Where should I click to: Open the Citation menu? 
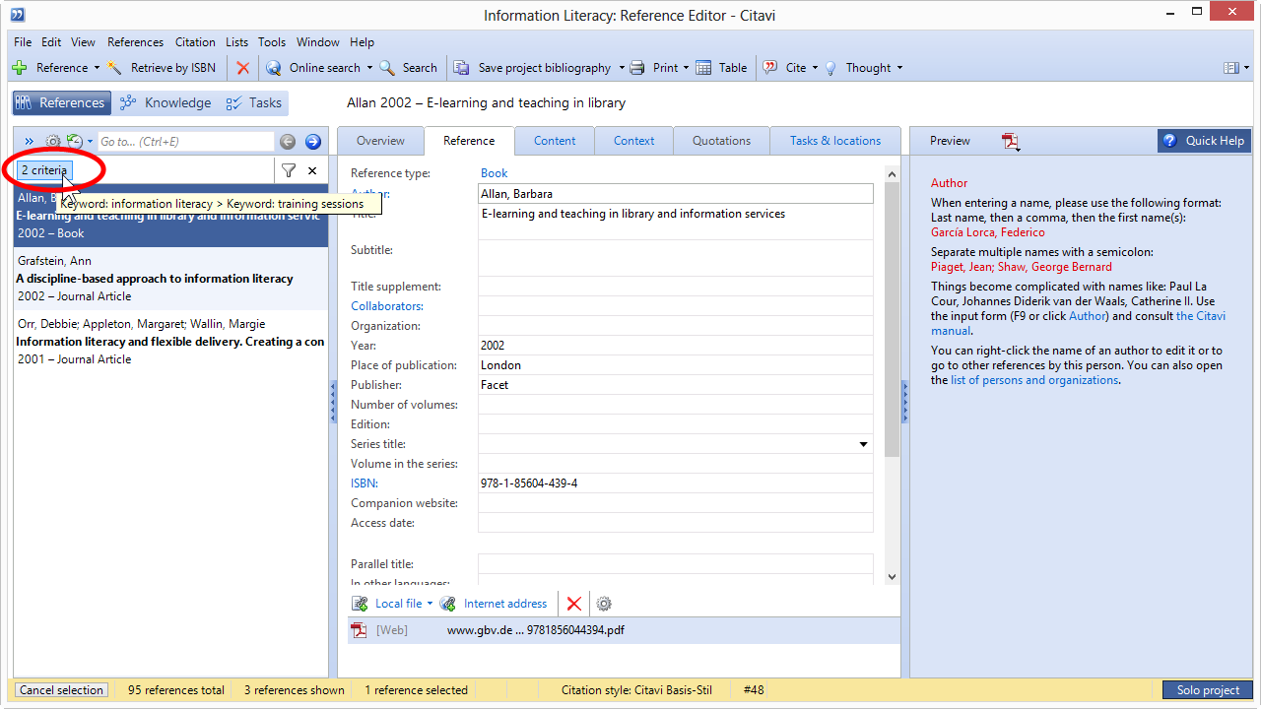coord(195,42)
